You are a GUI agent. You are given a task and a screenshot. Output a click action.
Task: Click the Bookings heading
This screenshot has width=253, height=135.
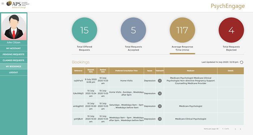81,62
